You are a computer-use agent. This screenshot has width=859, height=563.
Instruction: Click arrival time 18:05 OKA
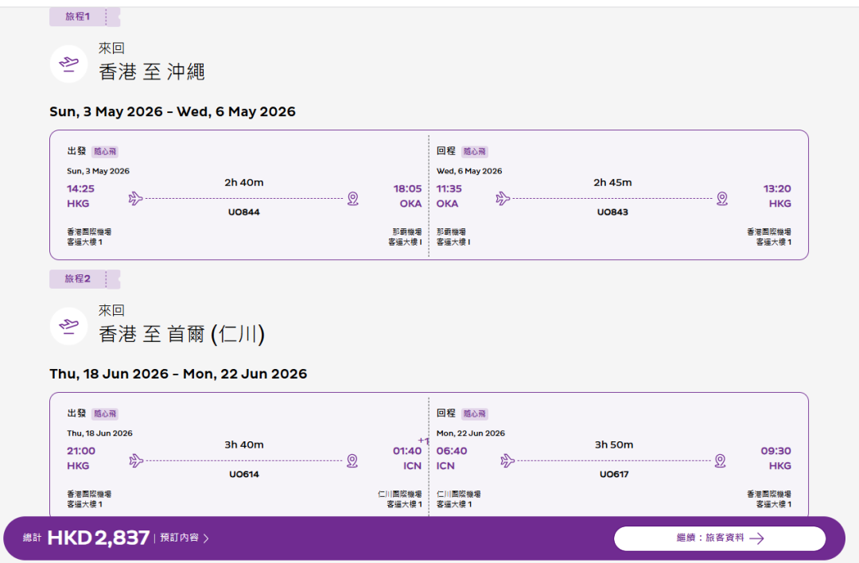point(407,196)
